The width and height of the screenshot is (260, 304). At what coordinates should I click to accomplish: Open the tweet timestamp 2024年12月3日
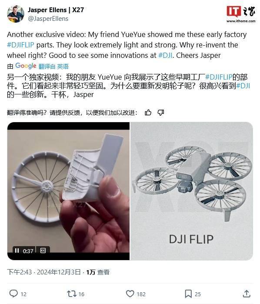pos(59,272)
